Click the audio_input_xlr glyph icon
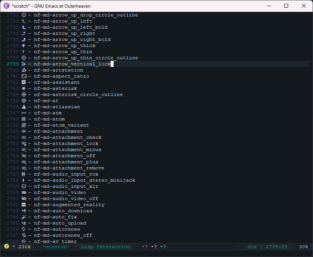This screenshot has height=257, width=313. click(24, 186)
